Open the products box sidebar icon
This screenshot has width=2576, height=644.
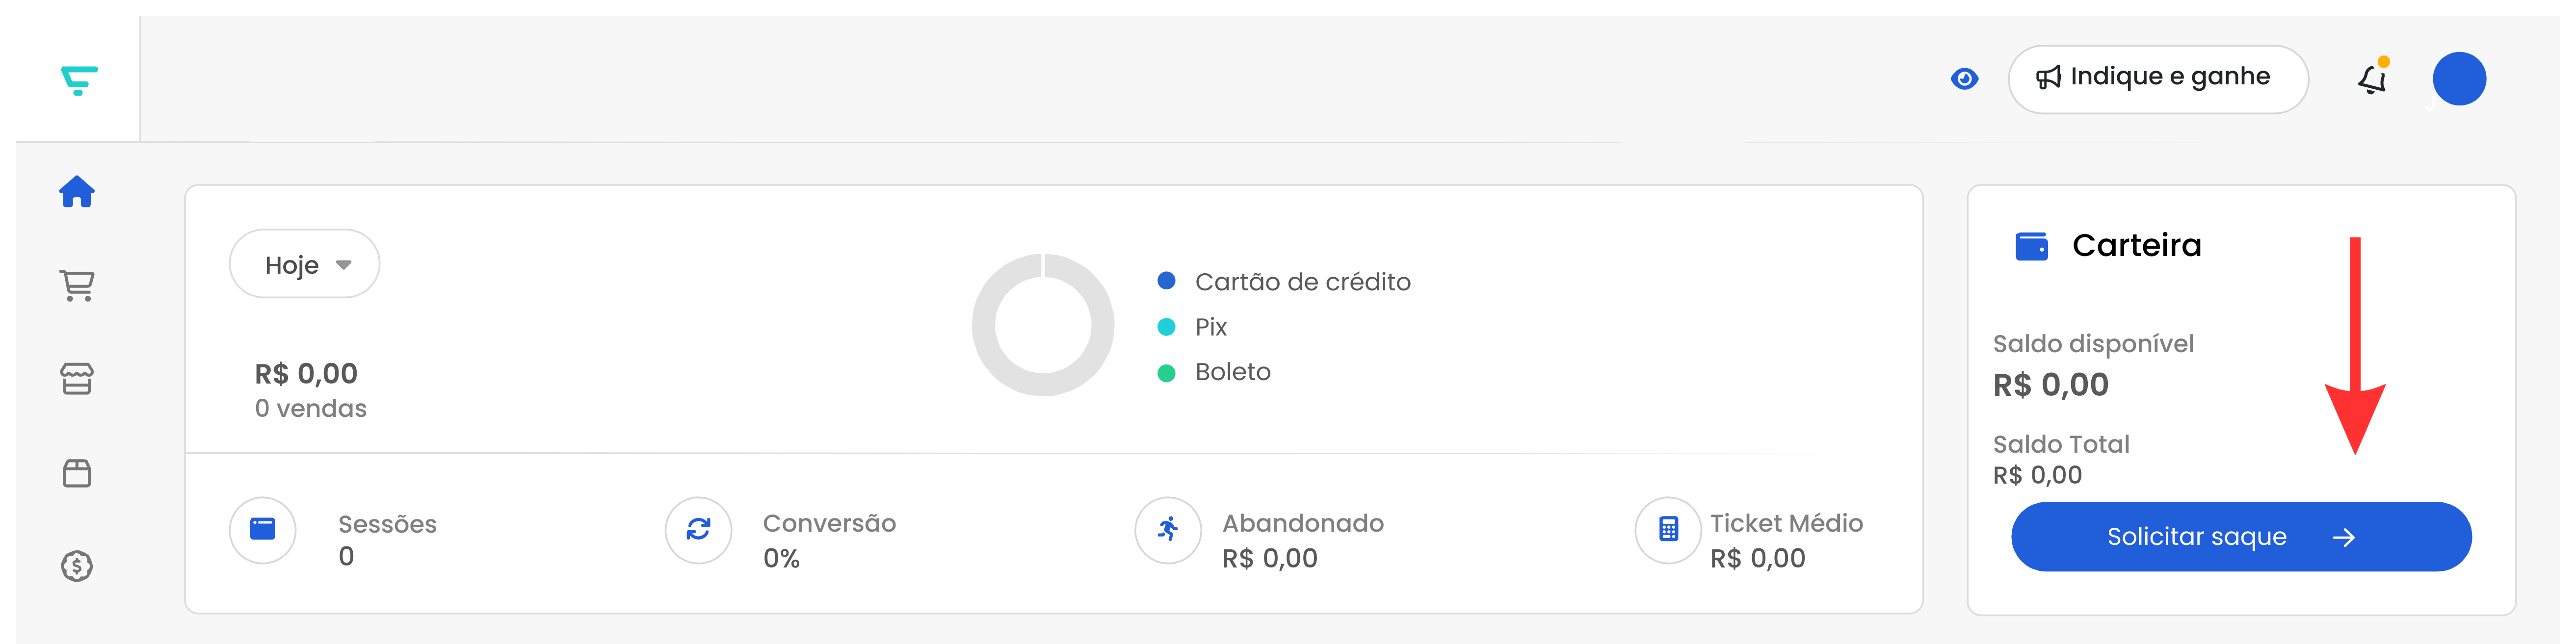tap(77, 473)
